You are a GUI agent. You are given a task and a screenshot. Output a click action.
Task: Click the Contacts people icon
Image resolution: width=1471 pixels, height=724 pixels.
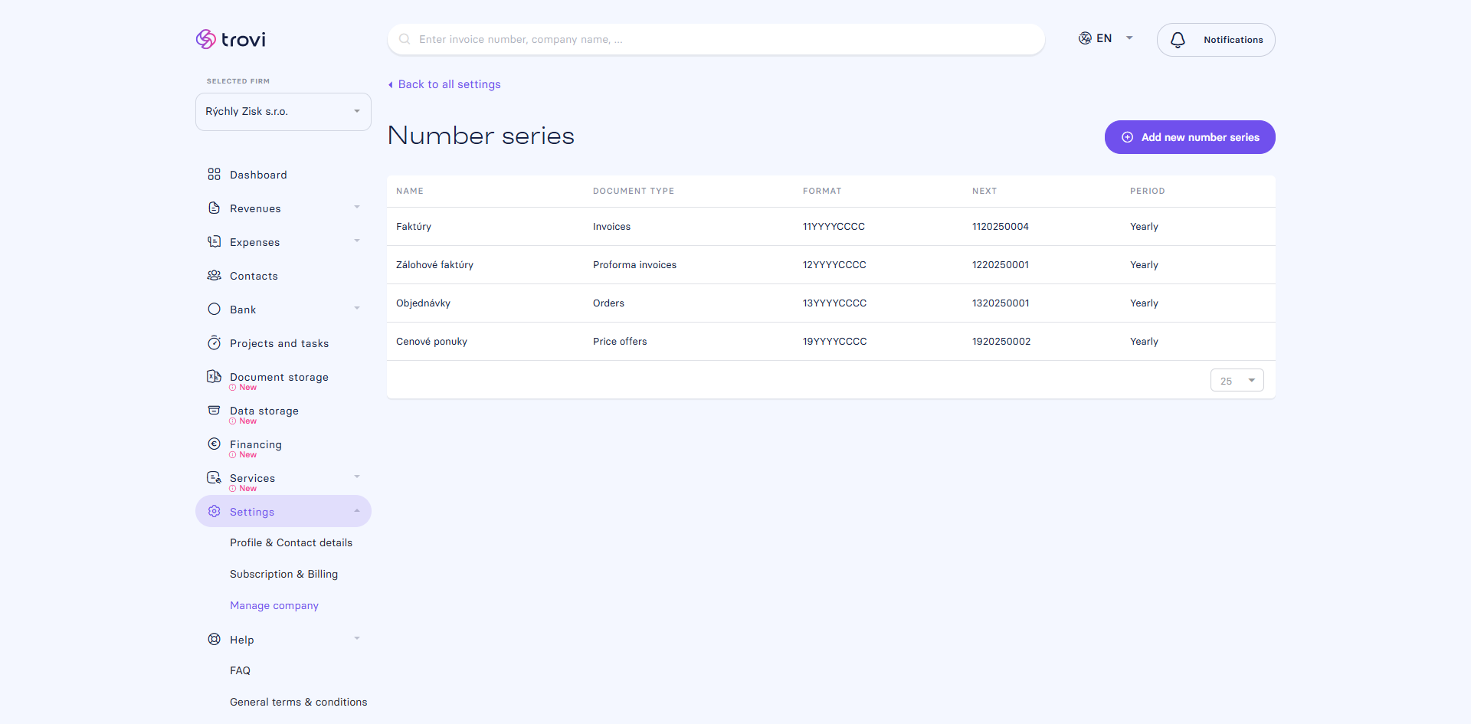click(x=214, y=276)
